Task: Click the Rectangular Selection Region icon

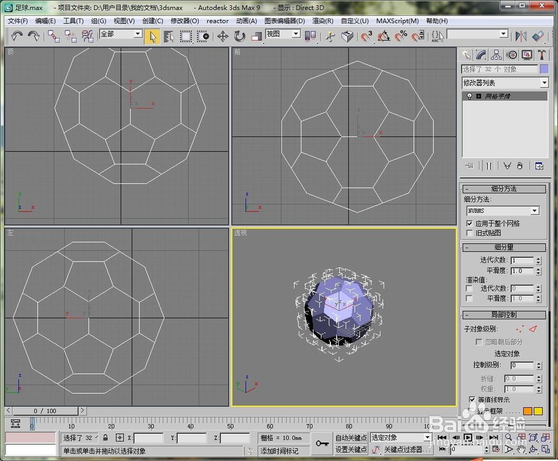Action: (x=186, y=37)
